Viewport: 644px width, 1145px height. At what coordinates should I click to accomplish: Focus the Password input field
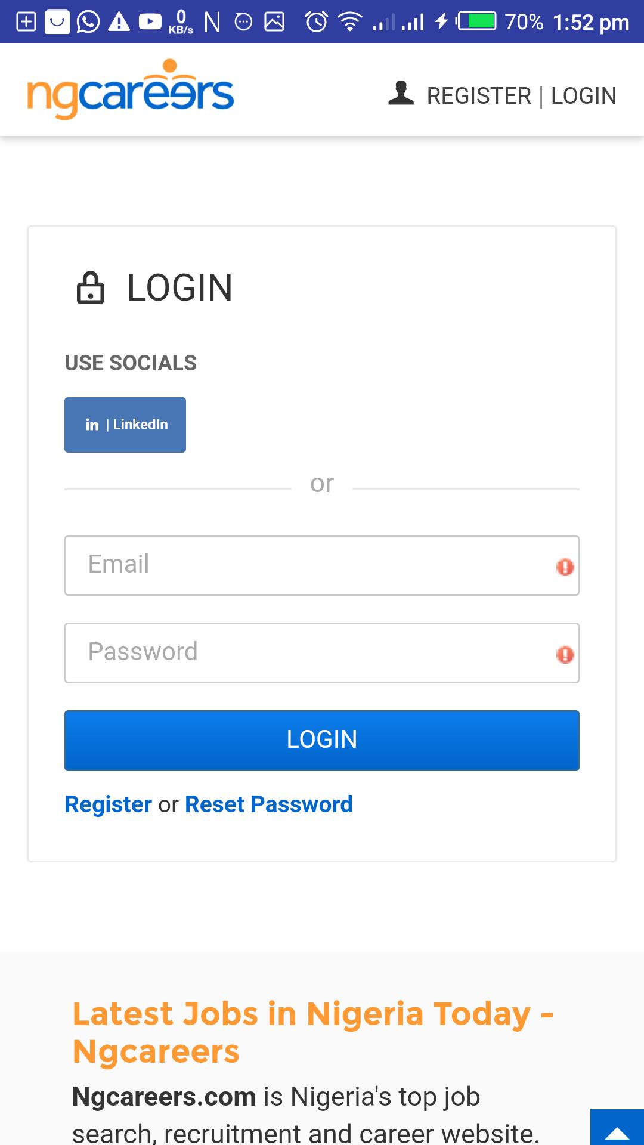click(310, 652)
